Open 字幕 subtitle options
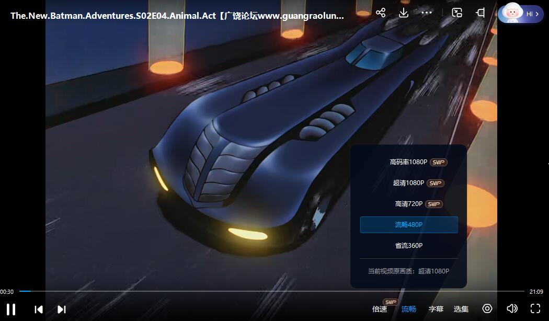This screenshot has width=549, height=321. tap(436, 309)
